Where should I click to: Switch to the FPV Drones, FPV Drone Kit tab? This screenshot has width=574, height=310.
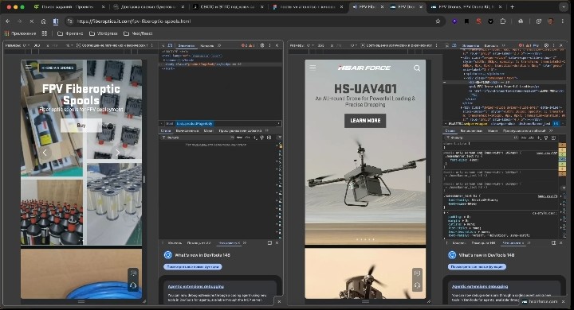tap(466, 7)
